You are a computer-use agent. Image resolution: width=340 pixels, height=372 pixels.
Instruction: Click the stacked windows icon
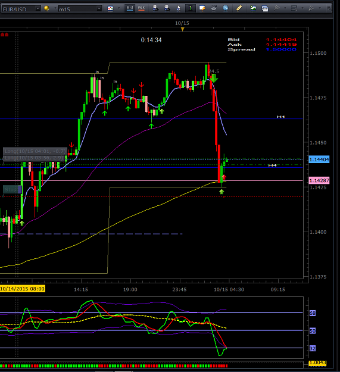click(x=265, y=8)
